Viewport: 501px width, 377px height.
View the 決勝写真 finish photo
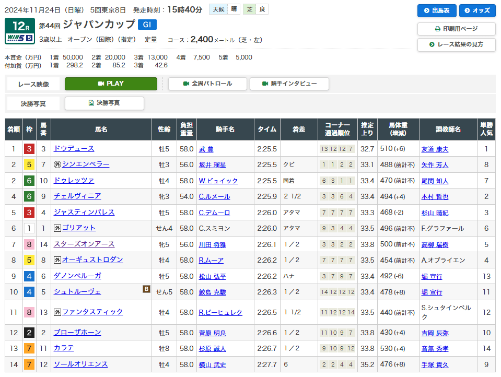point(104,103)
